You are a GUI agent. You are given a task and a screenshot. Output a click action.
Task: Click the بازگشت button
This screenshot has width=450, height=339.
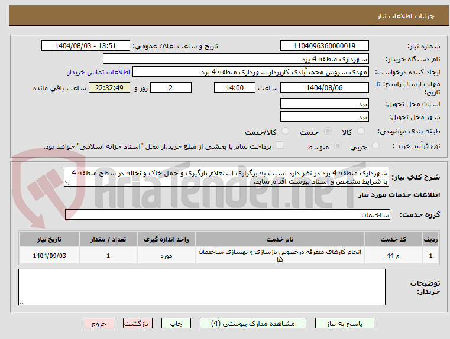[x=137, y=323]
